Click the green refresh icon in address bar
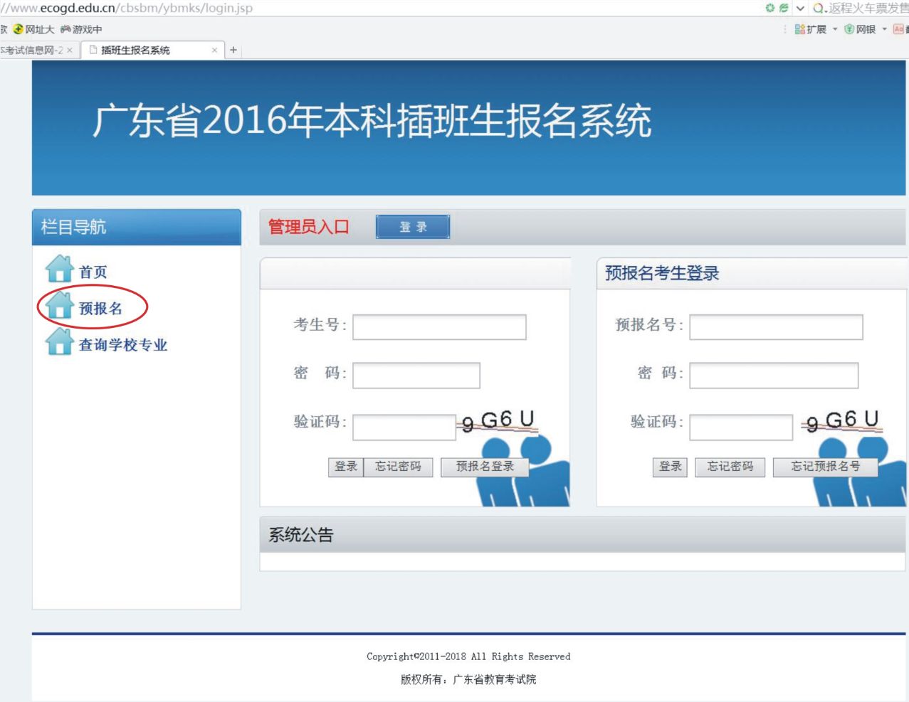This screenshot has height=702, width=909. tap(770, 8)
